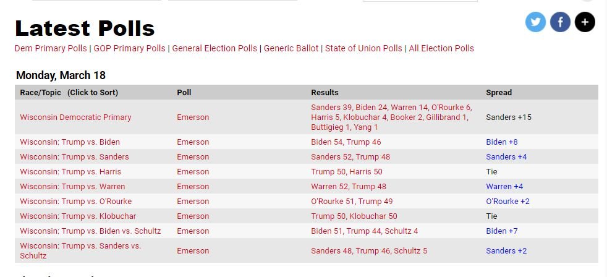
Task: Select Wisconsin: Trump vs. Klobuchar row link
Action: 78,216
